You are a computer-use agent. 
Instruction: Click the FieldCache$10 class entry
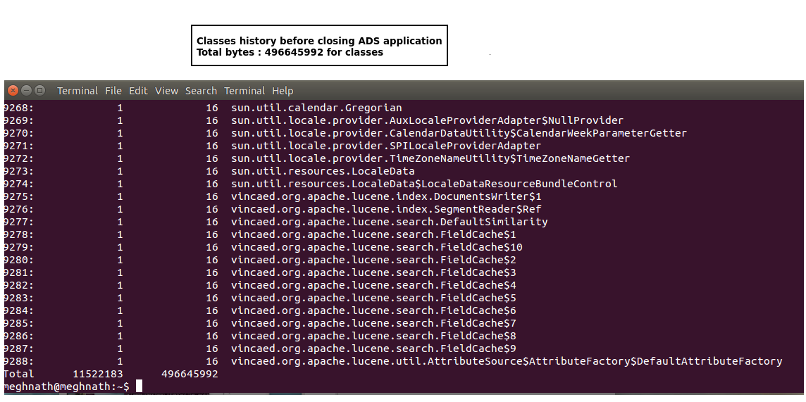click(376, 247)
